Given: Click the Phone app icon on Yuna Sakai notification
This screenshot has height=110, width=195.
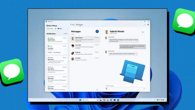Looking at the screenshot, I should (48, 46).
